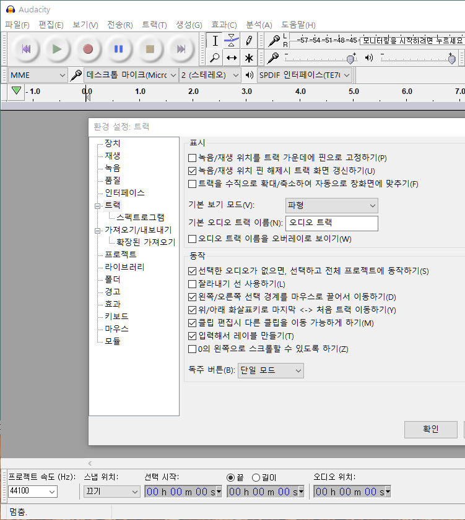Click the microphone icon beside recording volume slider

coord(273,58)
